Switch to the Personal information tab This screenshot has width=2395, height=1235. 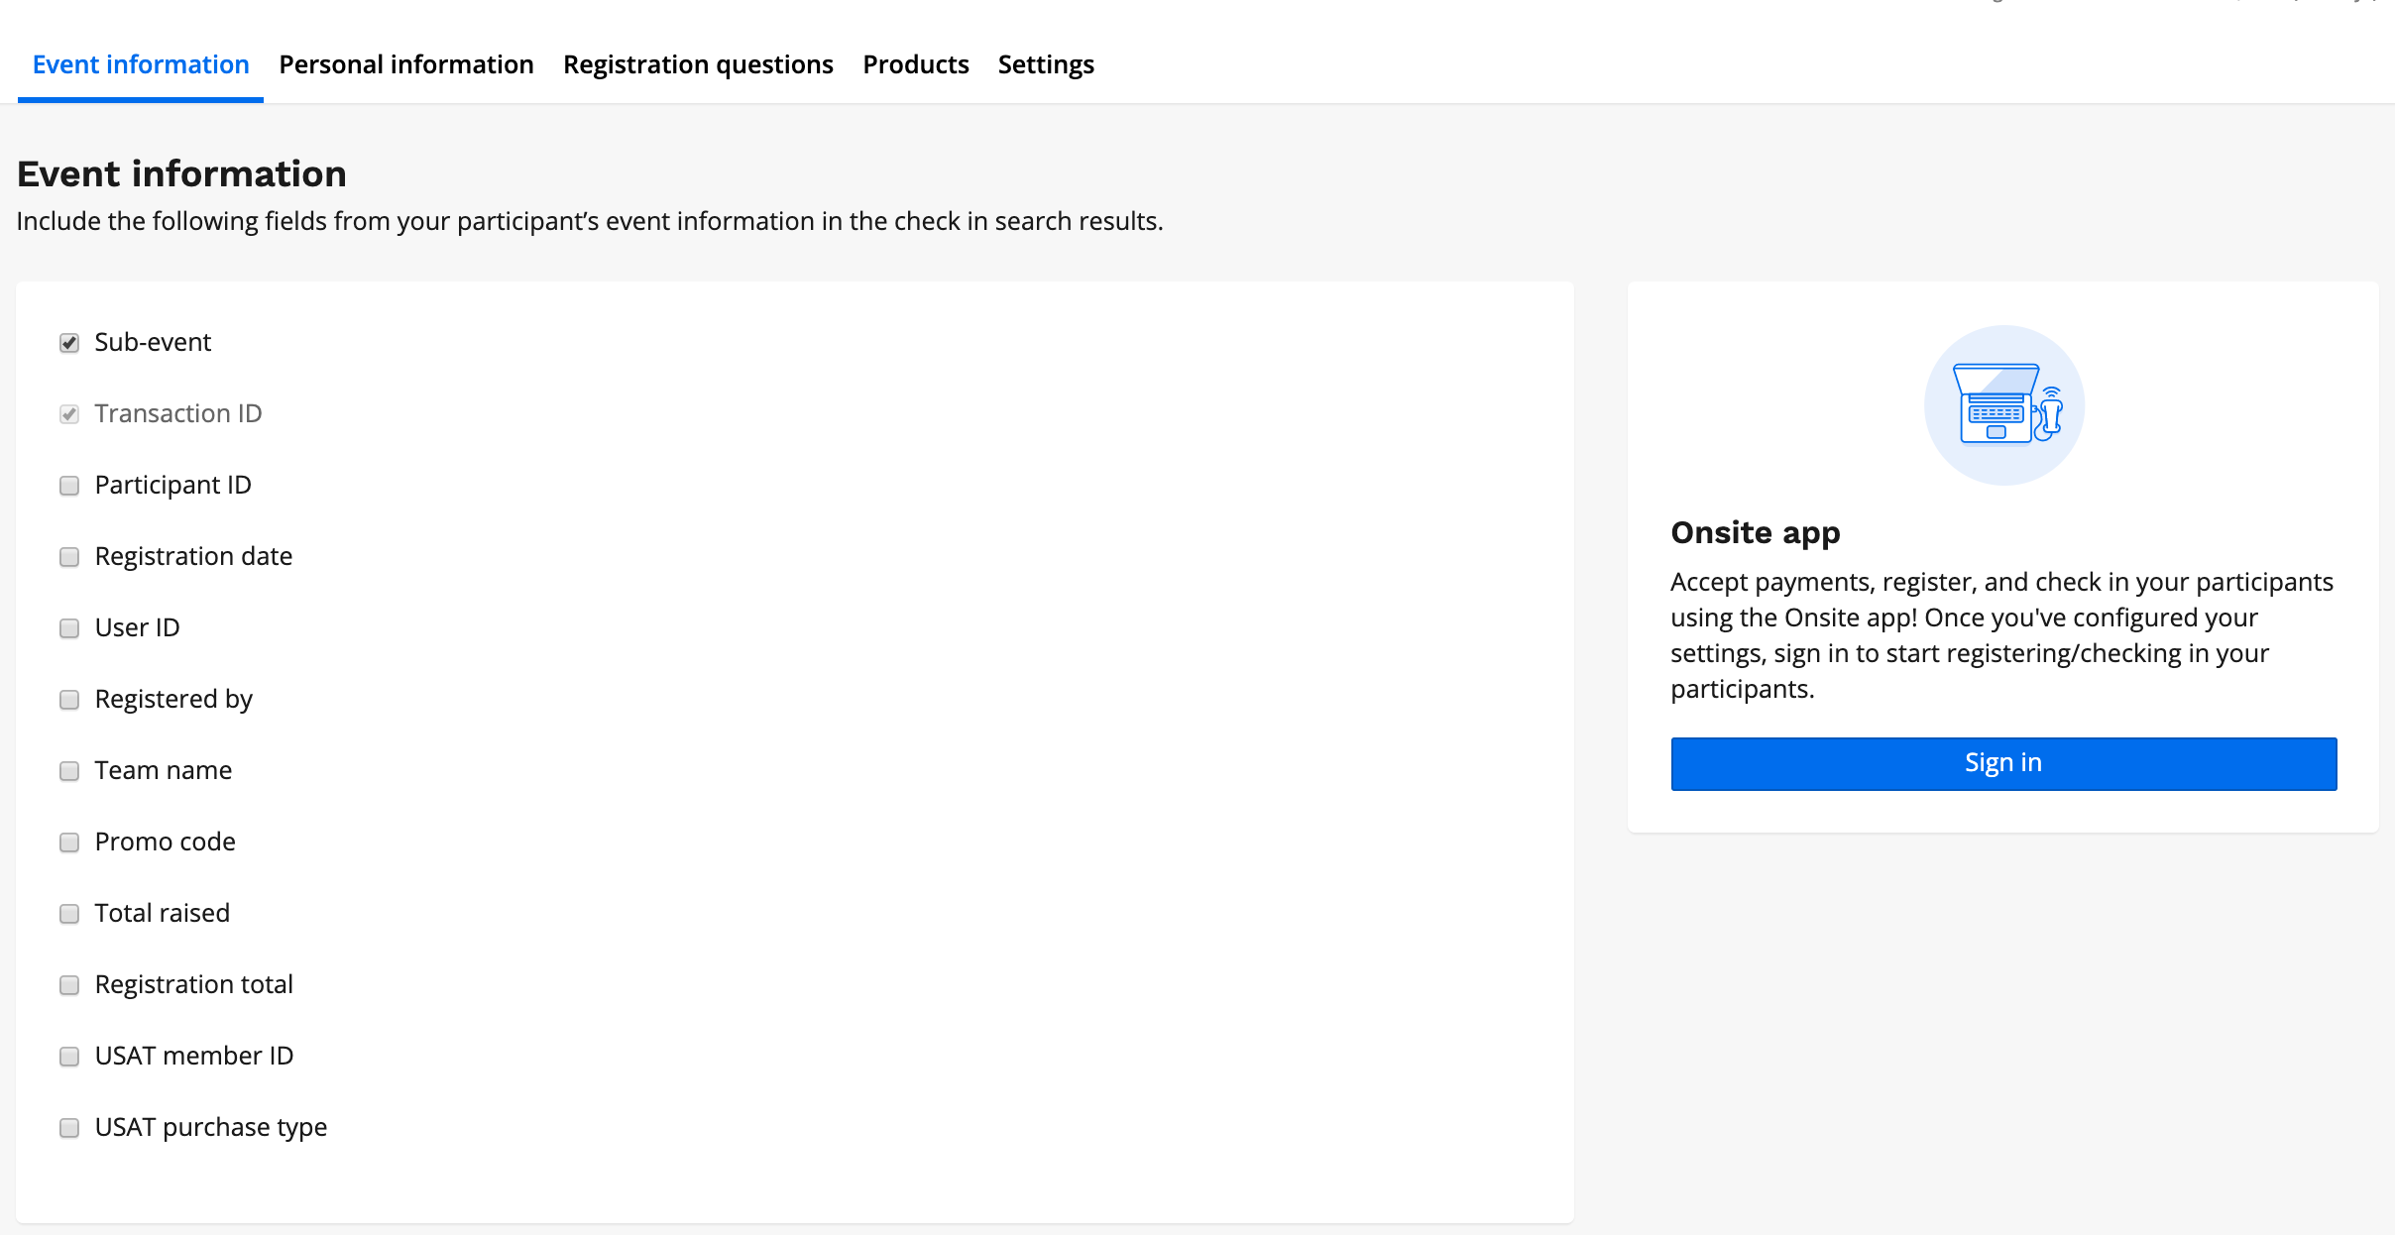(x=405, y=65)
